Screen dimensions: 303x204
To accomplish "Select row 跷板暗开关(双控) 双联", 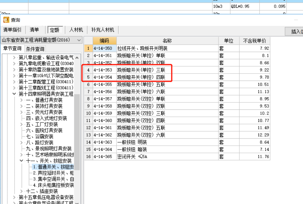I will click(x=177, y=106).
